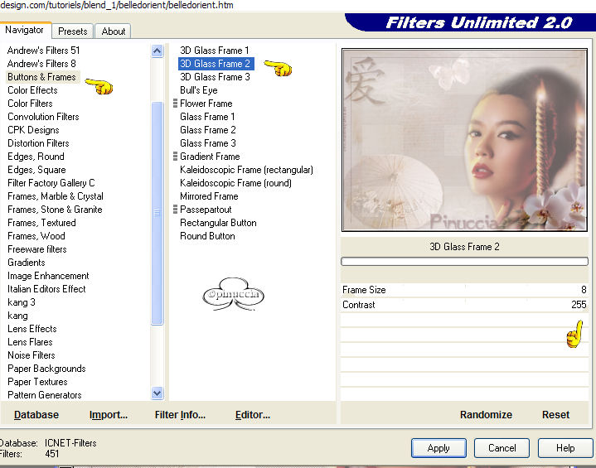Randomize the filter settings
The height and width of the screenshot is (468, 596).
pos(486,414)
